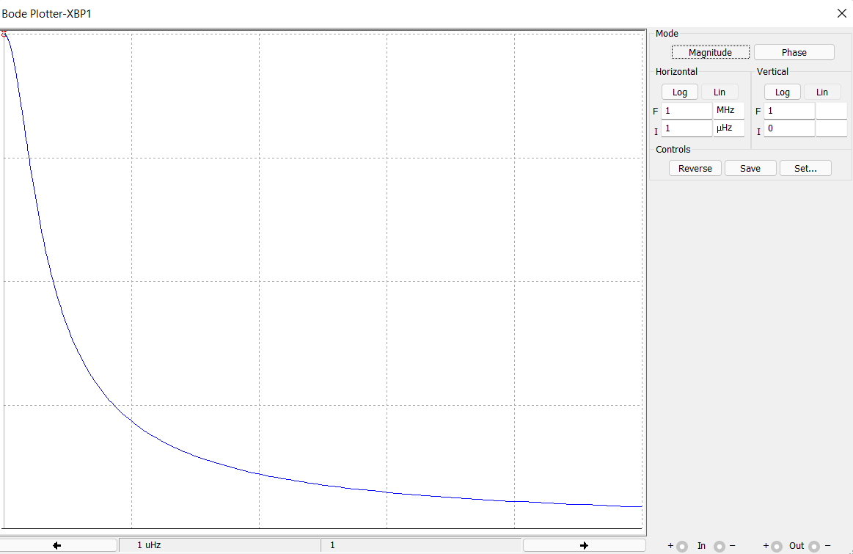Viewport: 853px width, 554px height.
Task: Click the In positive terminal
Action: coord(682,547)
